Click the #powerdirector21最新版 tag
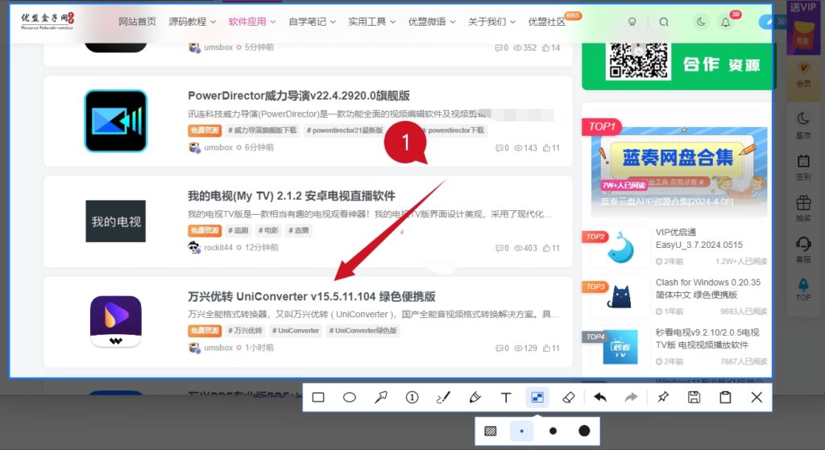The image size is (825, 450). [x=345, y=130]
